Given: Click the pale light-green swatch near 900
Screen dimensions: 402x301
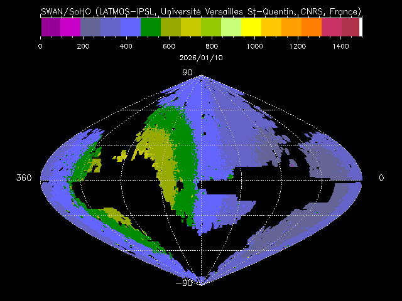Looking at the screenshot, I should point(231,27).
